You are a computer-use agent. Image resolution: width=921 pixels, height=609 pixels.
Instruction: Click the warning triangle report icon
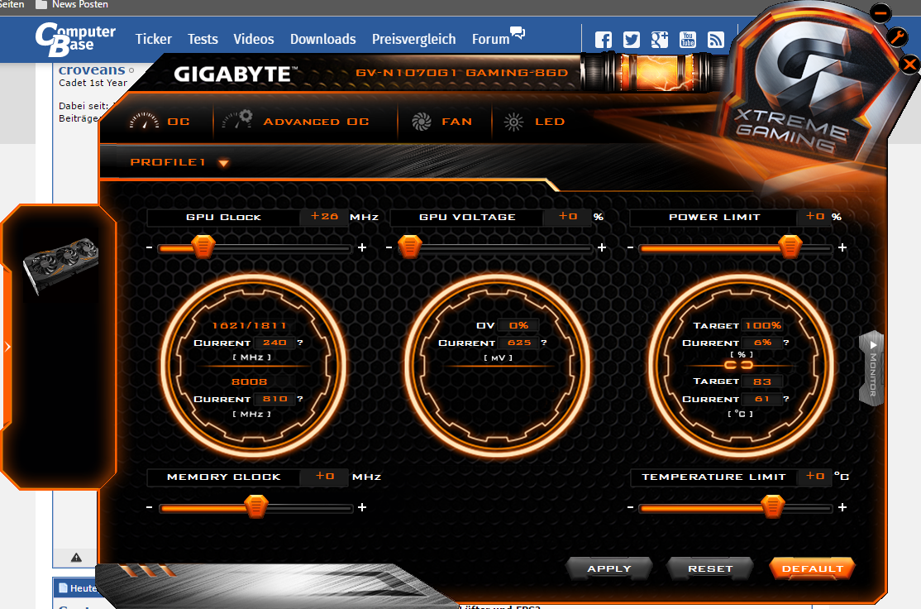pyautogui.click(x=76, y=557)
